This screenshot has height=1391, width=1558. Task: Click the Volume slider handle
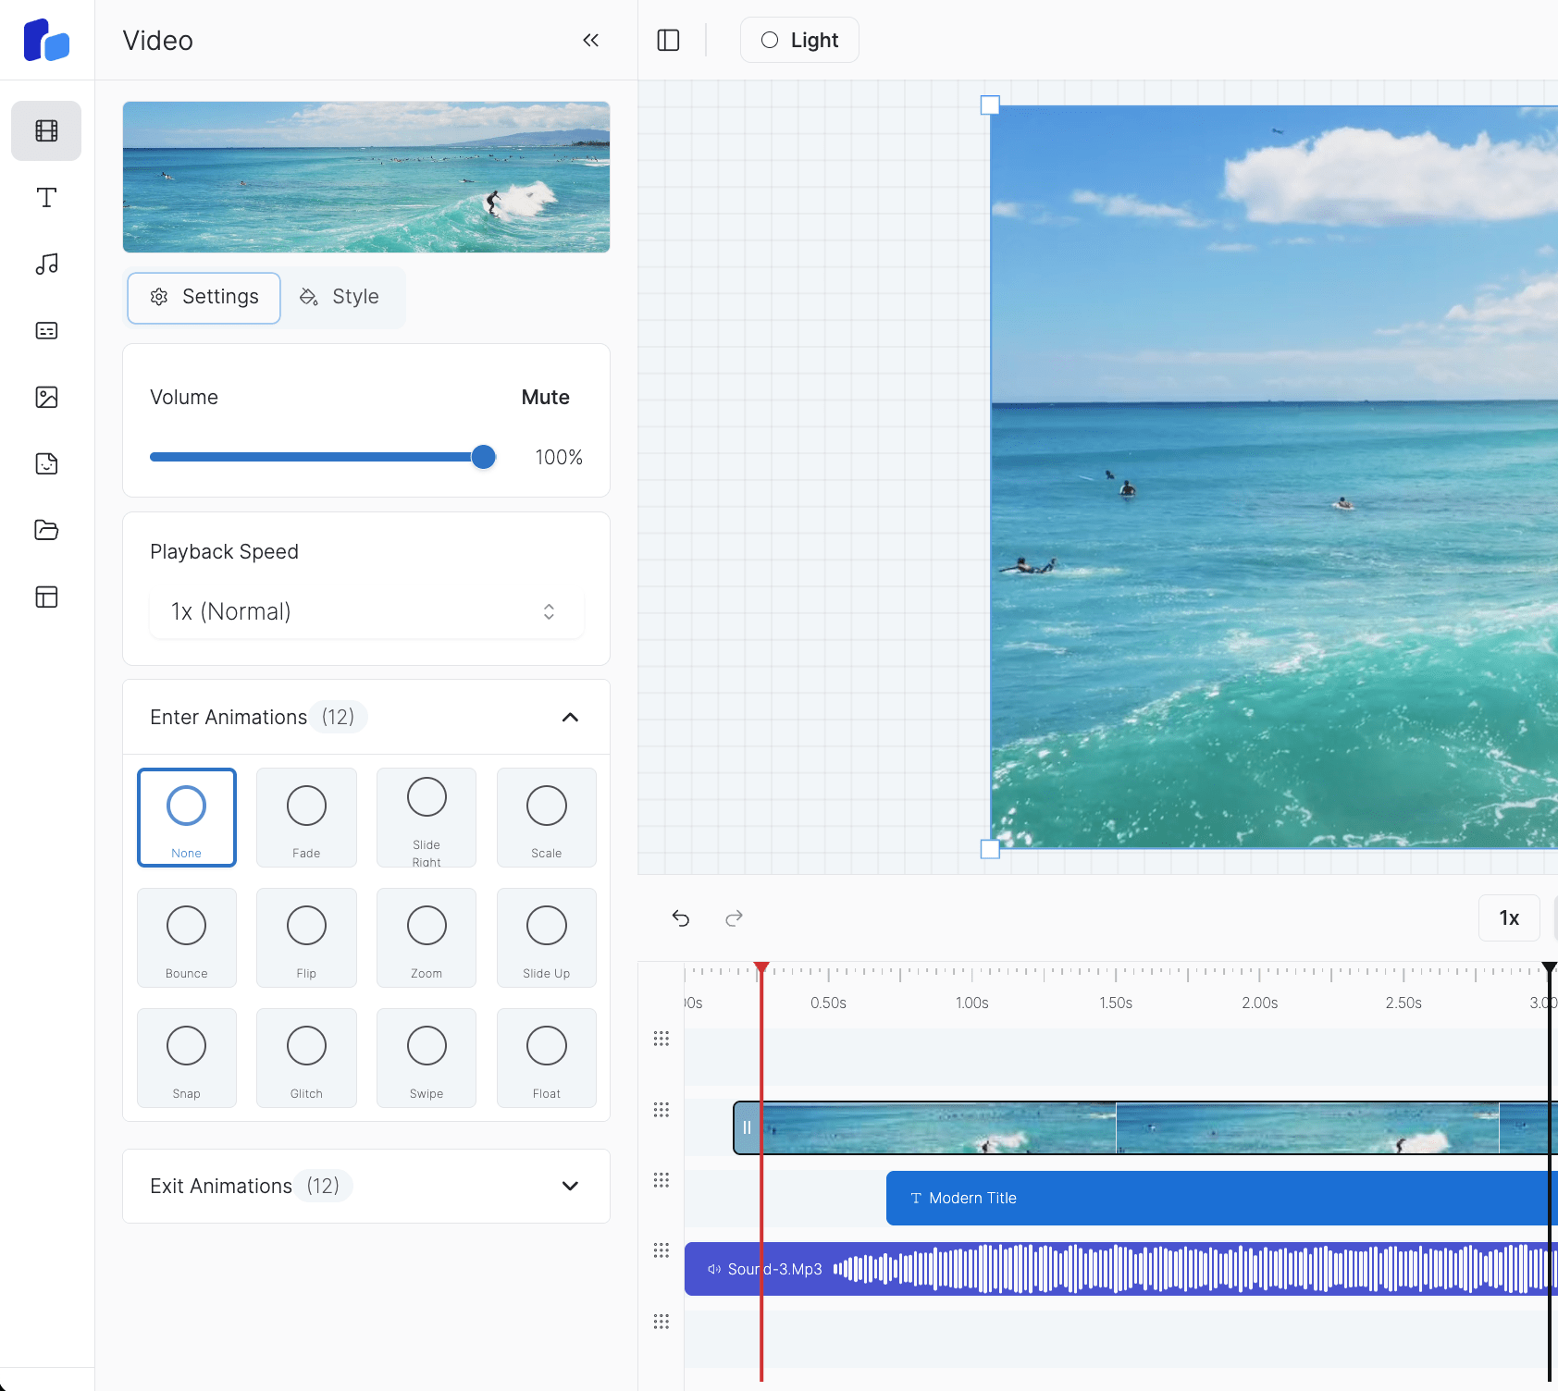pyautogui.click(x=483, y=457)
